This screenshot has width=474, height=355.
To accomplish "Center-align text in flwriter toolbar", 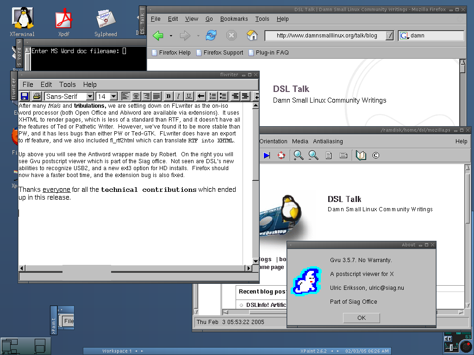I will tap(136, 96).
